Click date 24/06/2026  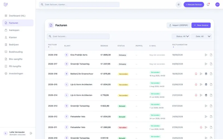178,116
